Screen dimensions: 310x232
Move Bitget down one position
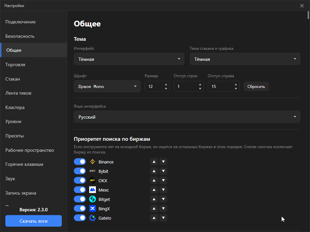coord(163,199)
